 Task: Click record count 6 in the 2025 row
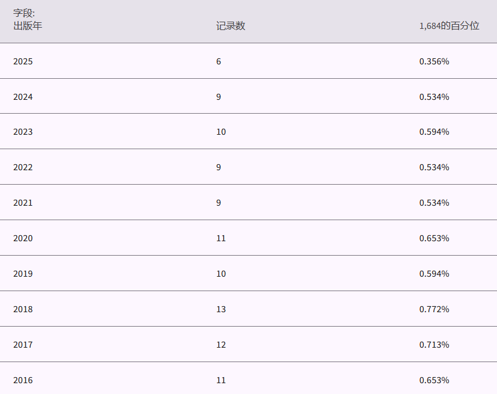click(219, 61)
